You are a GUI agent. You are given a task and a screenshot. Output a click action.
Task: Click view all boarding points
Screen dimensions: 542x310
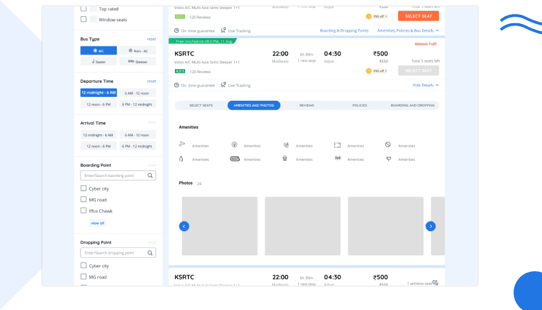coord(97,223)
